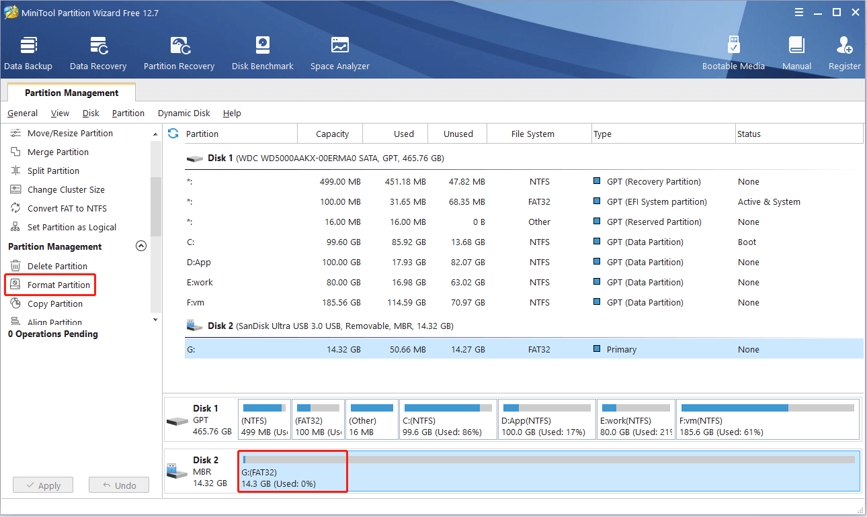
Task: Open the Manual
Action: click(796, 53)
